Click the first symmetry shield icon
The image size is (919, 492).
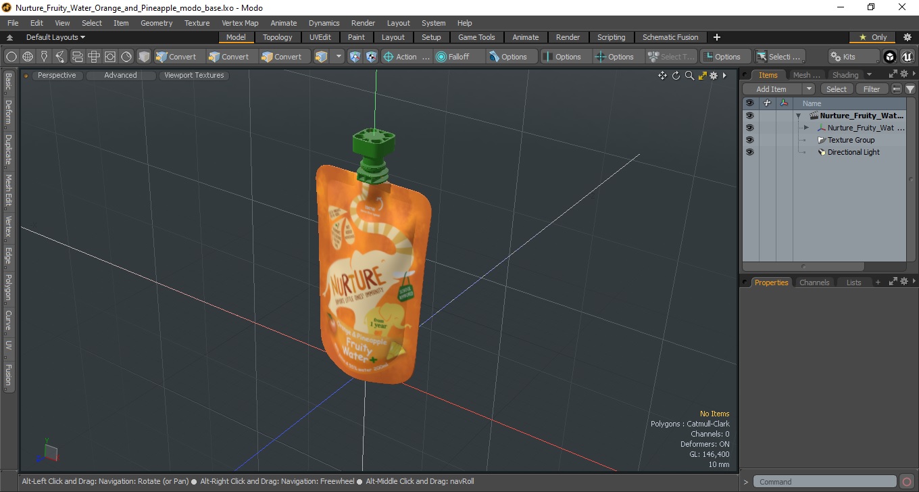tap(355, 57)
